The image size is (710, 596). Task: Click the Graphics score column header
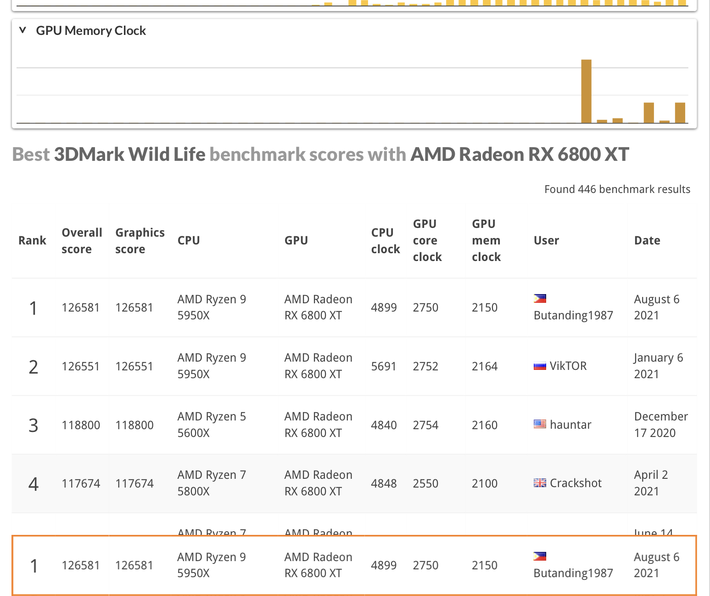[x=140, y=241]
